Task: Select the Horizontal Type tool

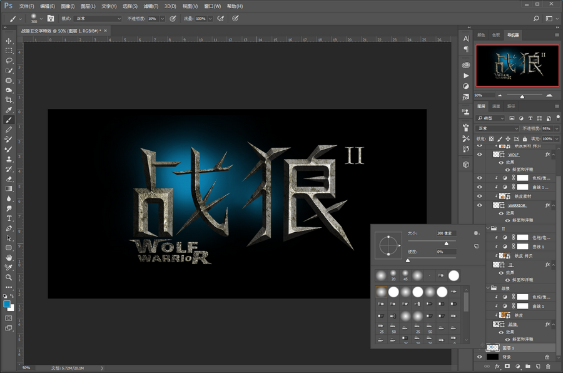Action: pyautogui.click(x=9, y=218)
